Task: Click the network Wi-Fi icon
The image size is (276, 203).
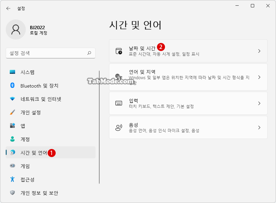Action: (x=12, y=99)
